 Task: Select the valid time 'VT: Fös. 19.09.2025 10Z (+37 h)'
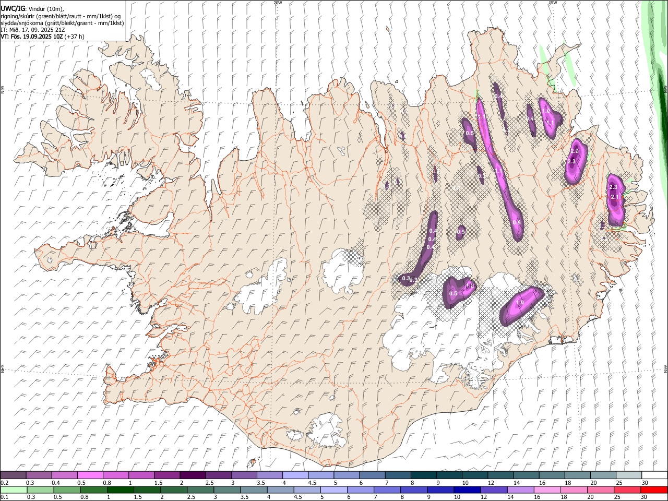point(42,37)
